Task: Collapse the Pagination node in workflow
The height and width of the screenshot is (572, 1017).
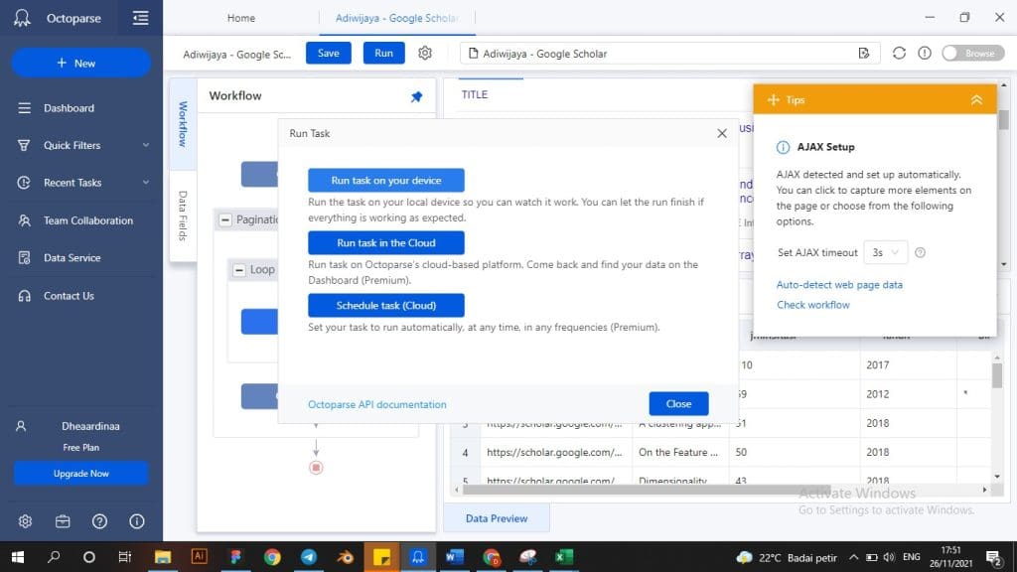Action: click(225, 220)
